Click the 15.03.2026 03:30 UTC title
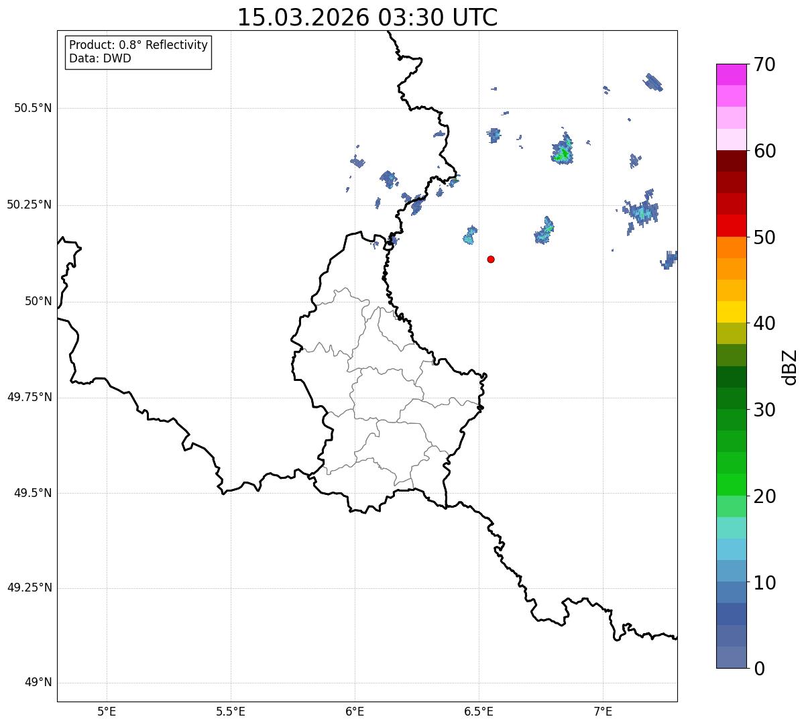806x725 pixels. click(367, 17)
